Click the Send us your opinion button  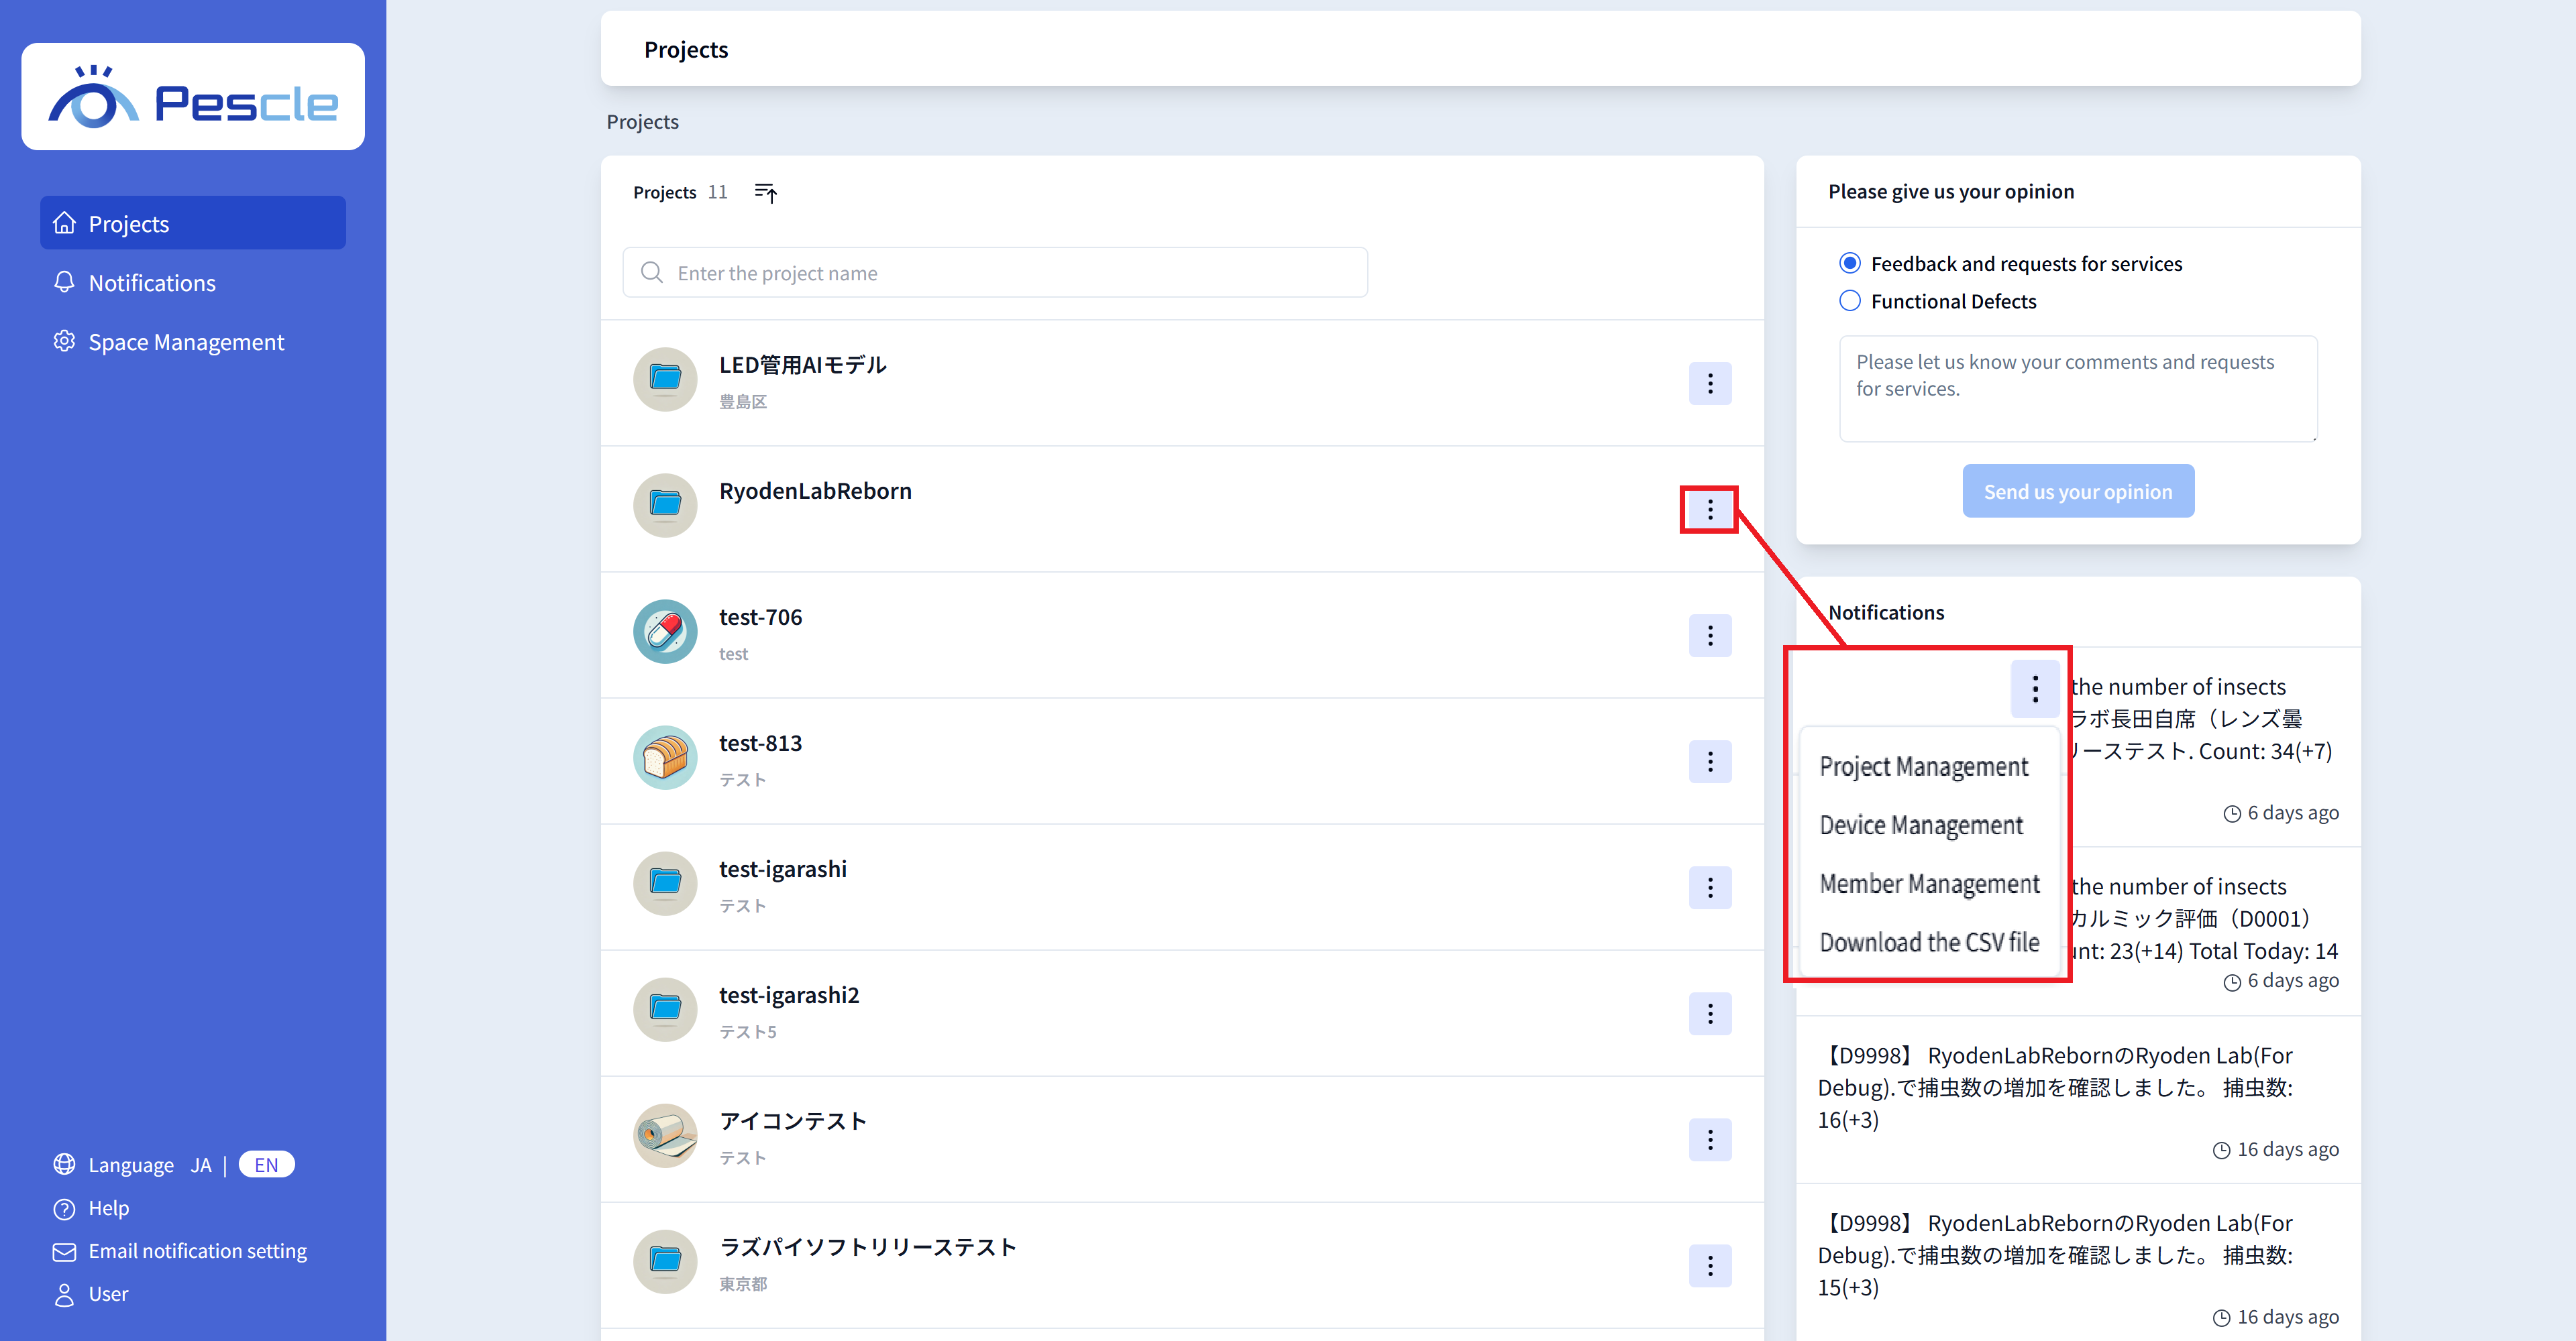click(x=2078, y=491)
